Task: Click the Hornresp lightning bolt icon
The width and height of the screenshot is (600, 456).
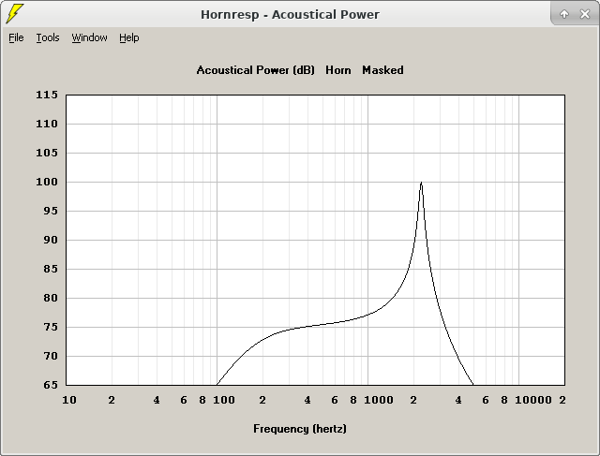Action: coord(15,13)
